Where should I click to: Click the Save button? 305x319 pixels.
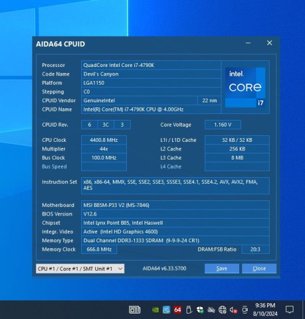222,268
